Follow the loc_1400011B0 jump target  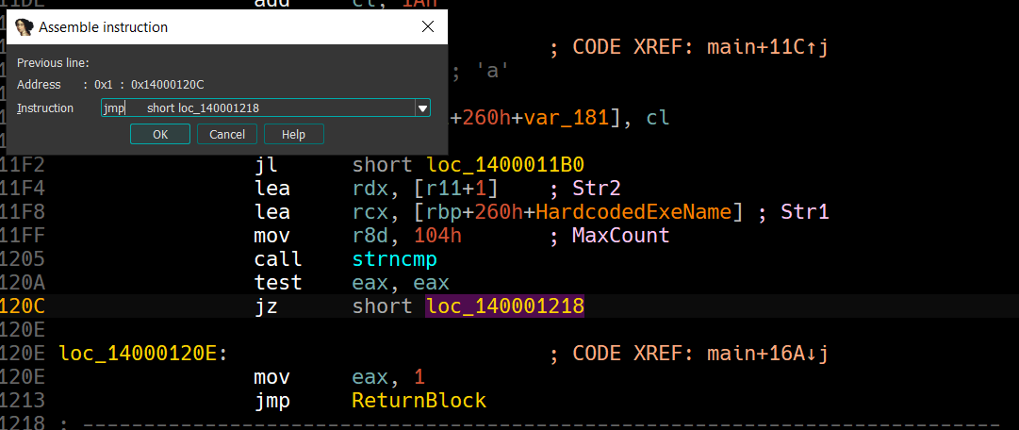504,165
